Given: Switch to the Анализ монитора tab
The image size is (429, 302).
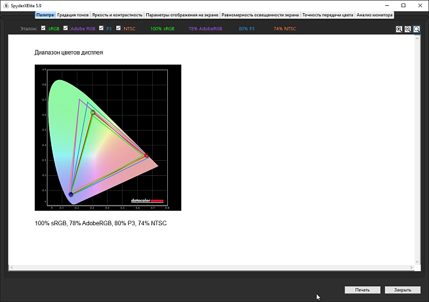Looking at the screenshot, I should coord(374,14).
